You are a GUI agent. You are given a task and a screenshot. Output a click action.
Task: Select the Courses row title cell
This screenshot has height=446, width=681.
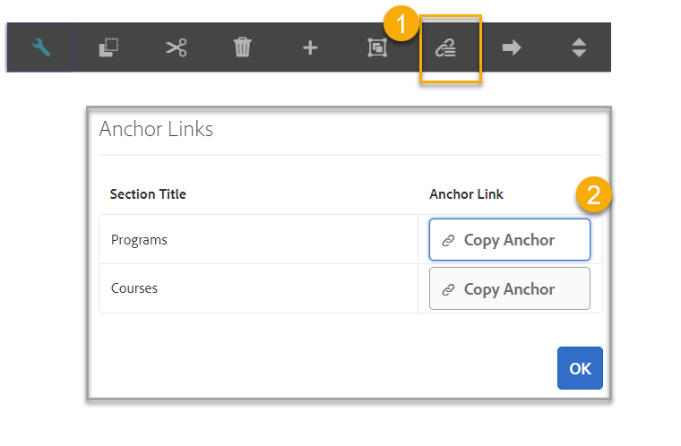(134, 289)
